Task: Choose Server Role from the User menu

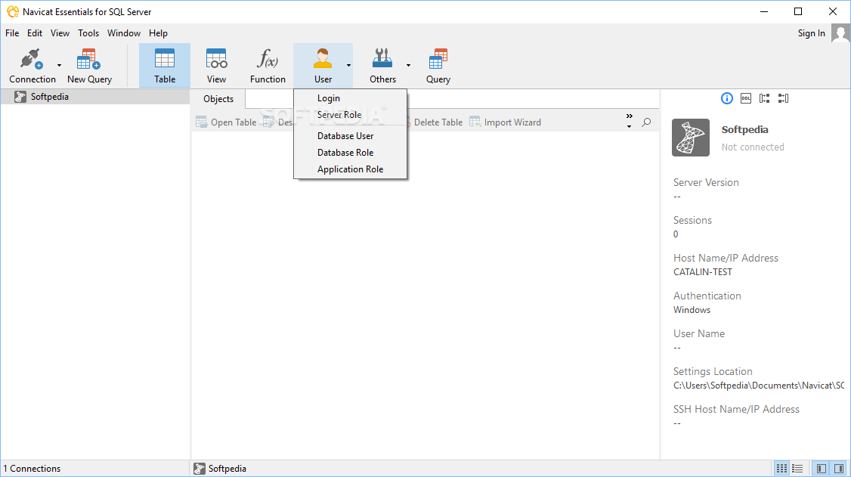Action: tap(350, 114)
